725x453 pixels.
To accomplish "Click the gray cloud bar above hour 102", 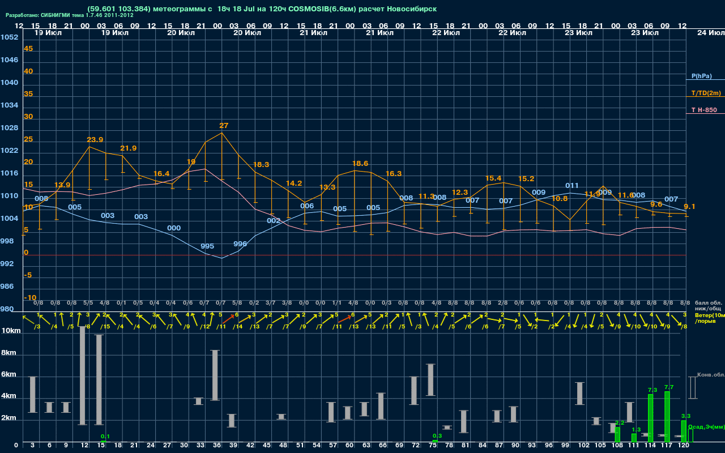I will (580, 394).
